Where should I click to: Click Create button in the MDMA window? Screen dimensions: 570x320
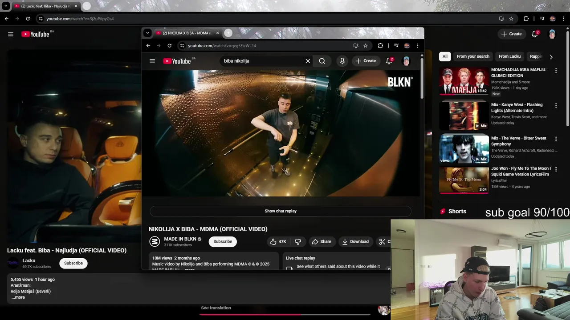pyautogui.click(x=366, y=61)
